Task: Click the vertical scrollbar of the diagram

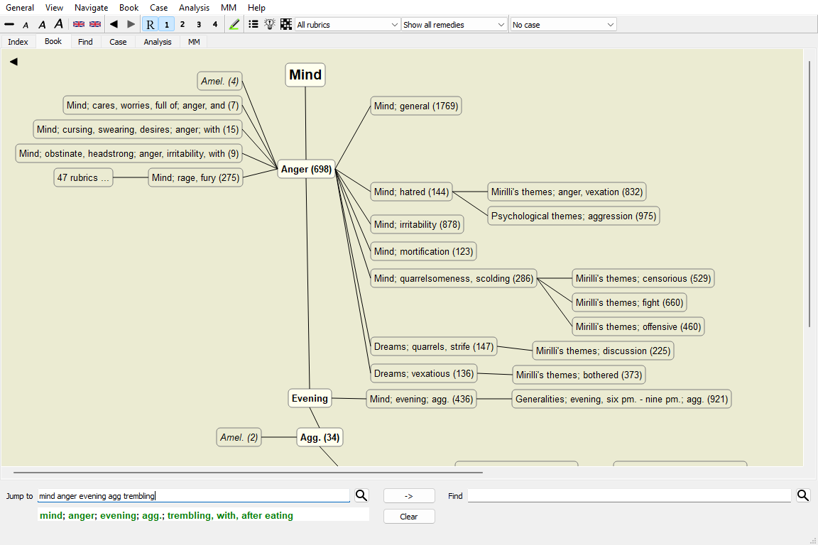Action: click(x=809, y=194)
